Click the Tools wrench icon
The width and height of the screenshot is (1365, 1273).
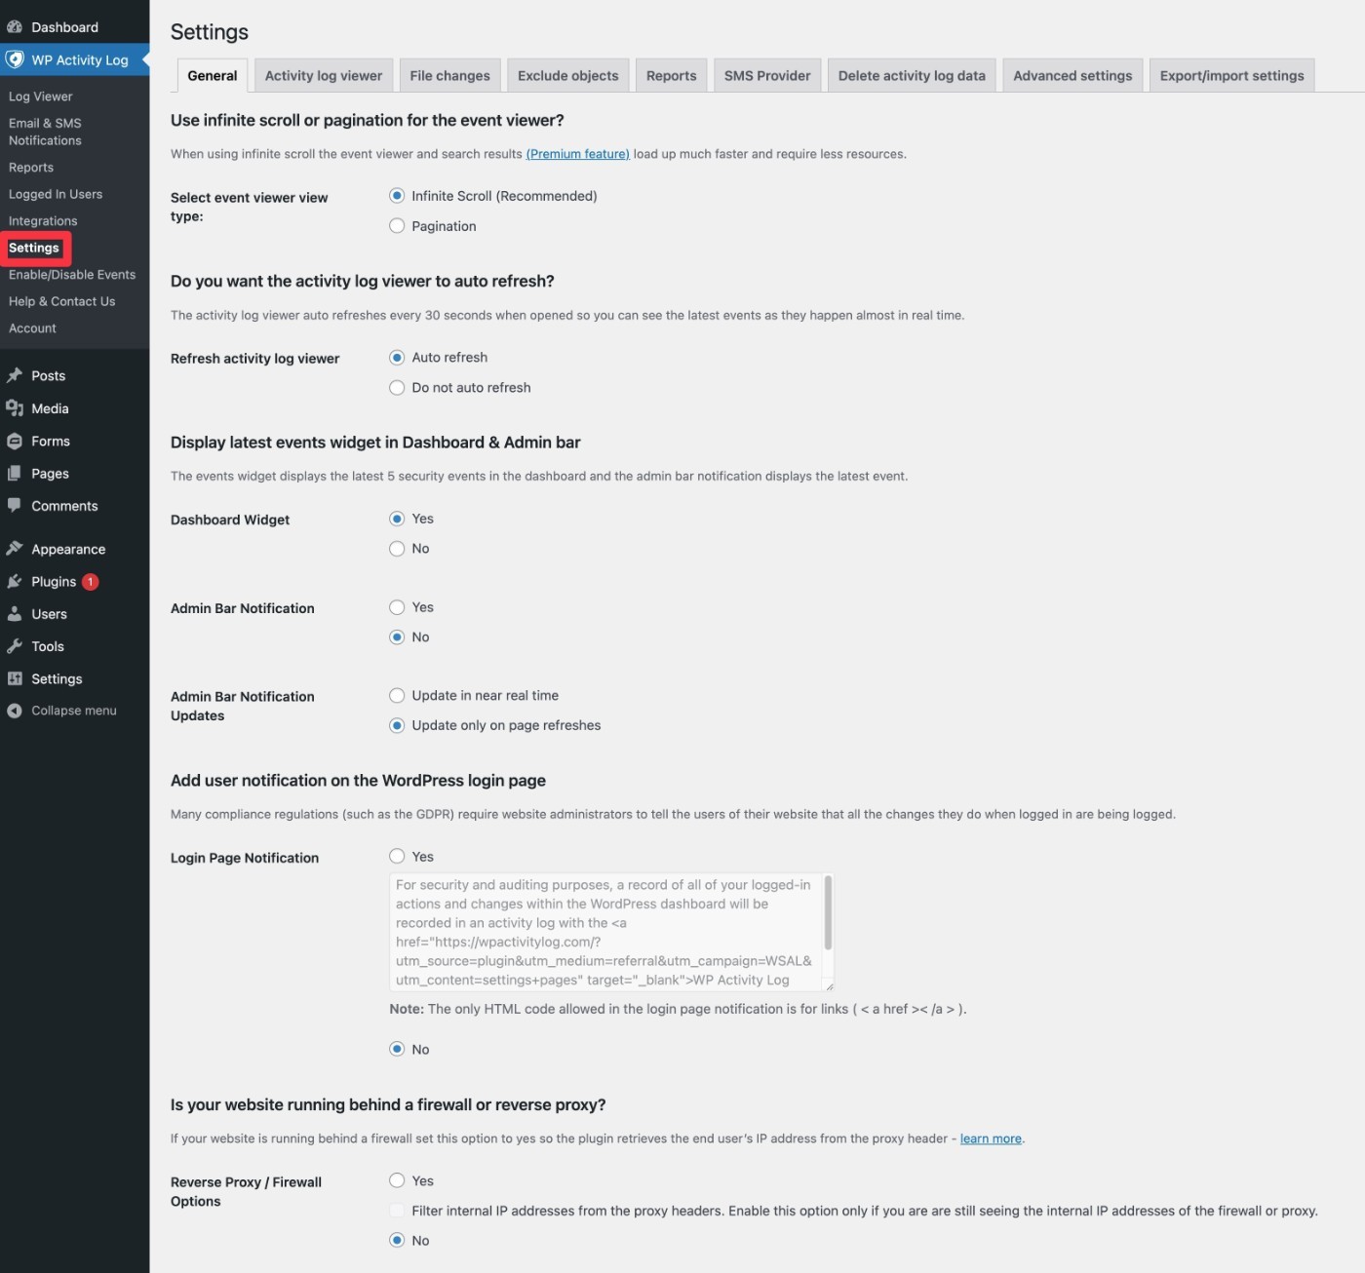pos(15,646)
